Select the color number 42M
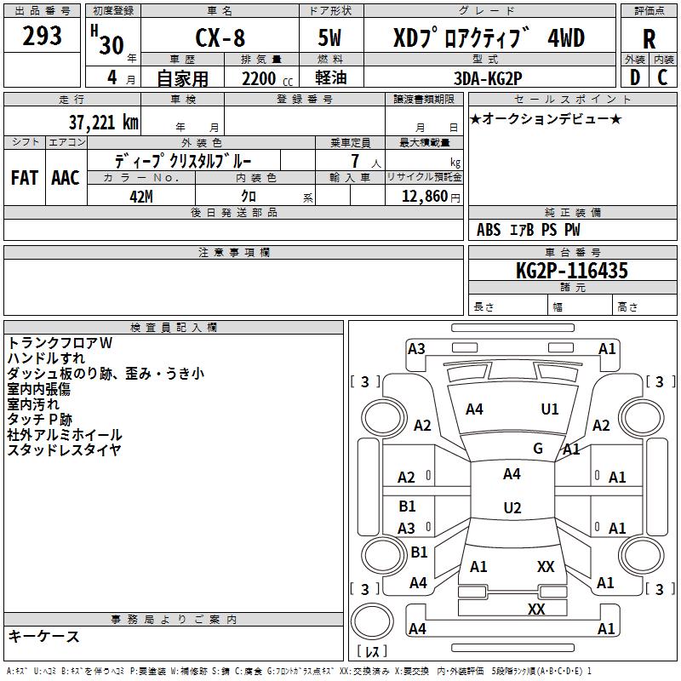The height and width of the screenshot is (681, 681). tap(141, 197)
